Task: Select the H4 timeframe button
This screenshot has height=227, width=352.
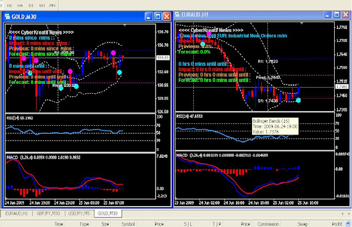Action: (20, 5)
